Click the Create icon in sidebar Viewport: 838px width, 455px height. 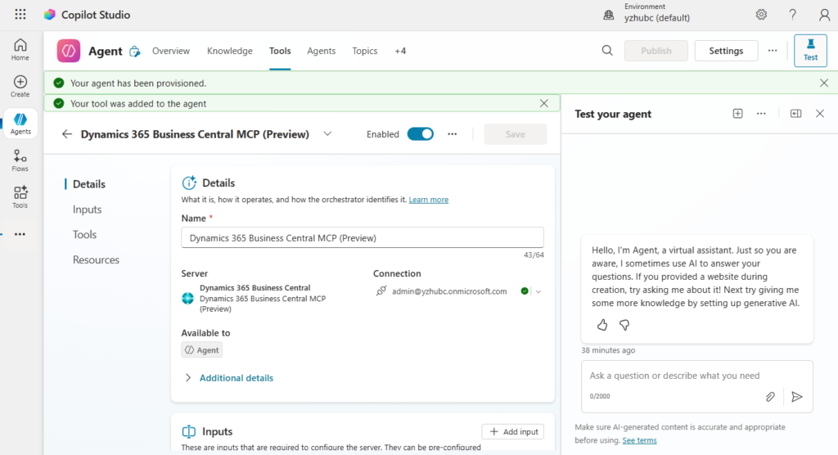click(20, 86)
